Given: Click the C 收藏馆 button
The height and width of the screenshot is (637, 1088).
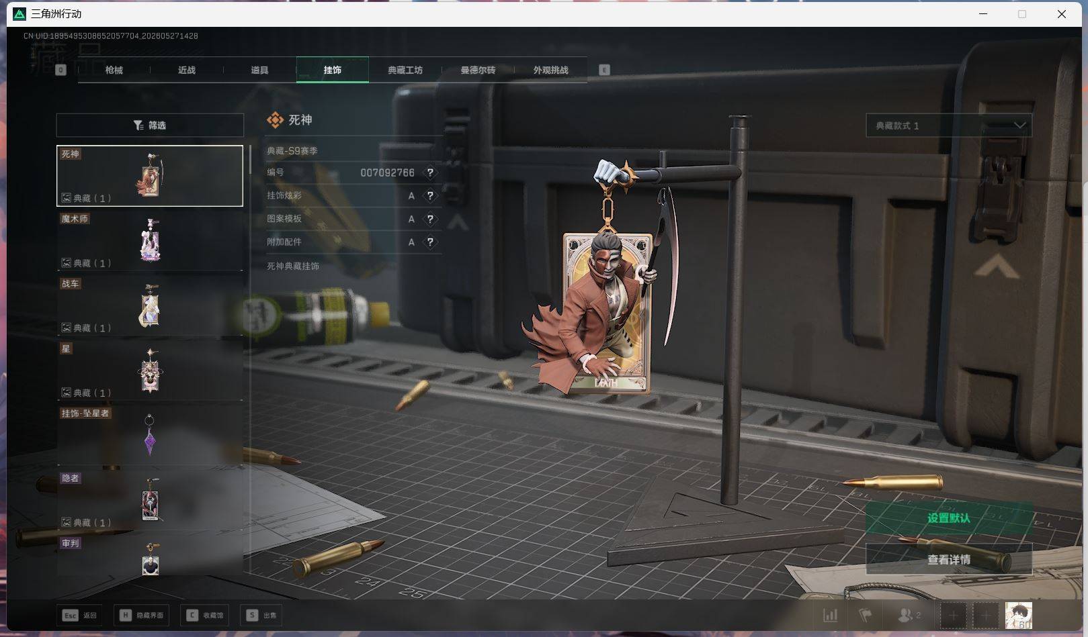Looking at the screenshot, I should click(x=205, y=615).
